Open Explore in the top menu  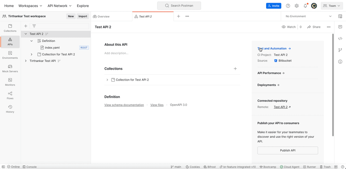click(83, 6)
